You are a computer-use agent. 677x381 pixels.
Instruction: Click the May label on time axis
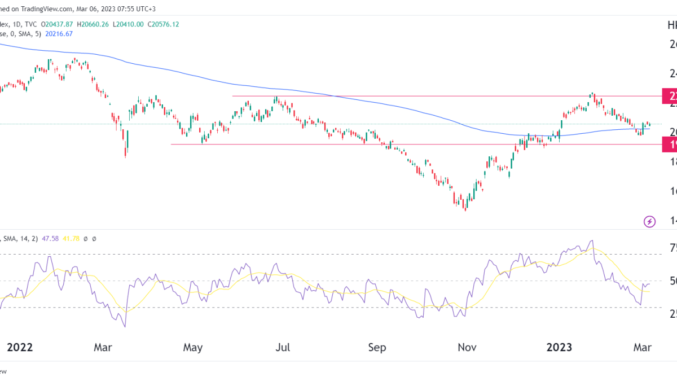point(192,347)
